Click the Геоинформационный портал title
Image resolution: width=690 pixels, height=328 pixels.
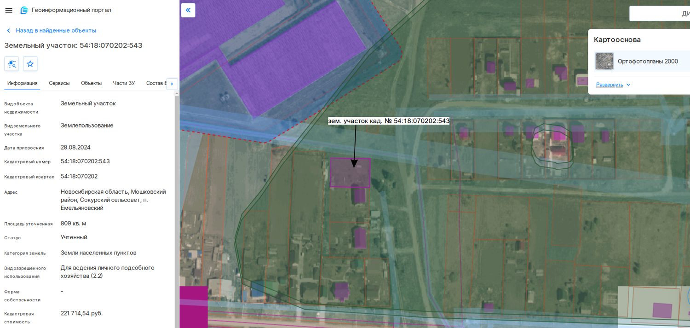click(x=71, y=10)
